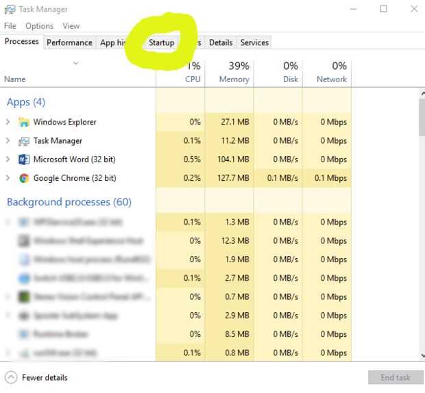The height and width of the screenshot is (393, 425).
Task: Click the Apps (4) group heading
Action: [x=26, y=102]
